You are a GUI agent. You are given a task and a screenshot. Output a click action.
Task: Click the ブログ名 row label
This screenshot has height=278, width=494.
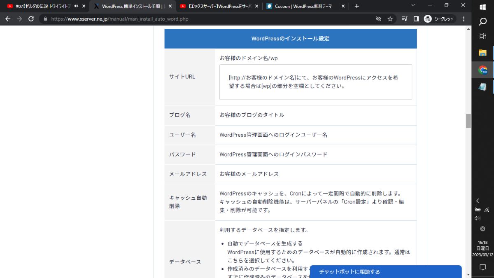pos(180,115)
